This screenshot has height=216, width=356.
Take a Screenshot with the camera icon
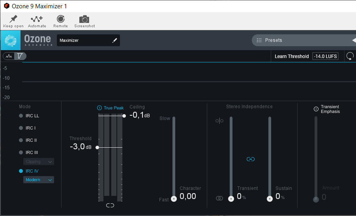[84, 19]
